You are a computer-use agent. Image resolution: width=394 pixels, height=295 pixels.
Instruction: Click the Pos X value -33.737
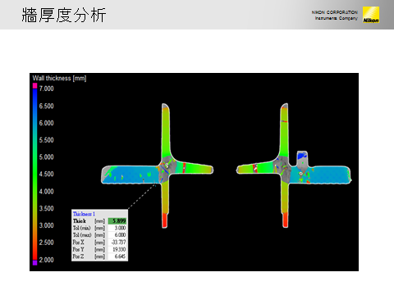[118, 243]
